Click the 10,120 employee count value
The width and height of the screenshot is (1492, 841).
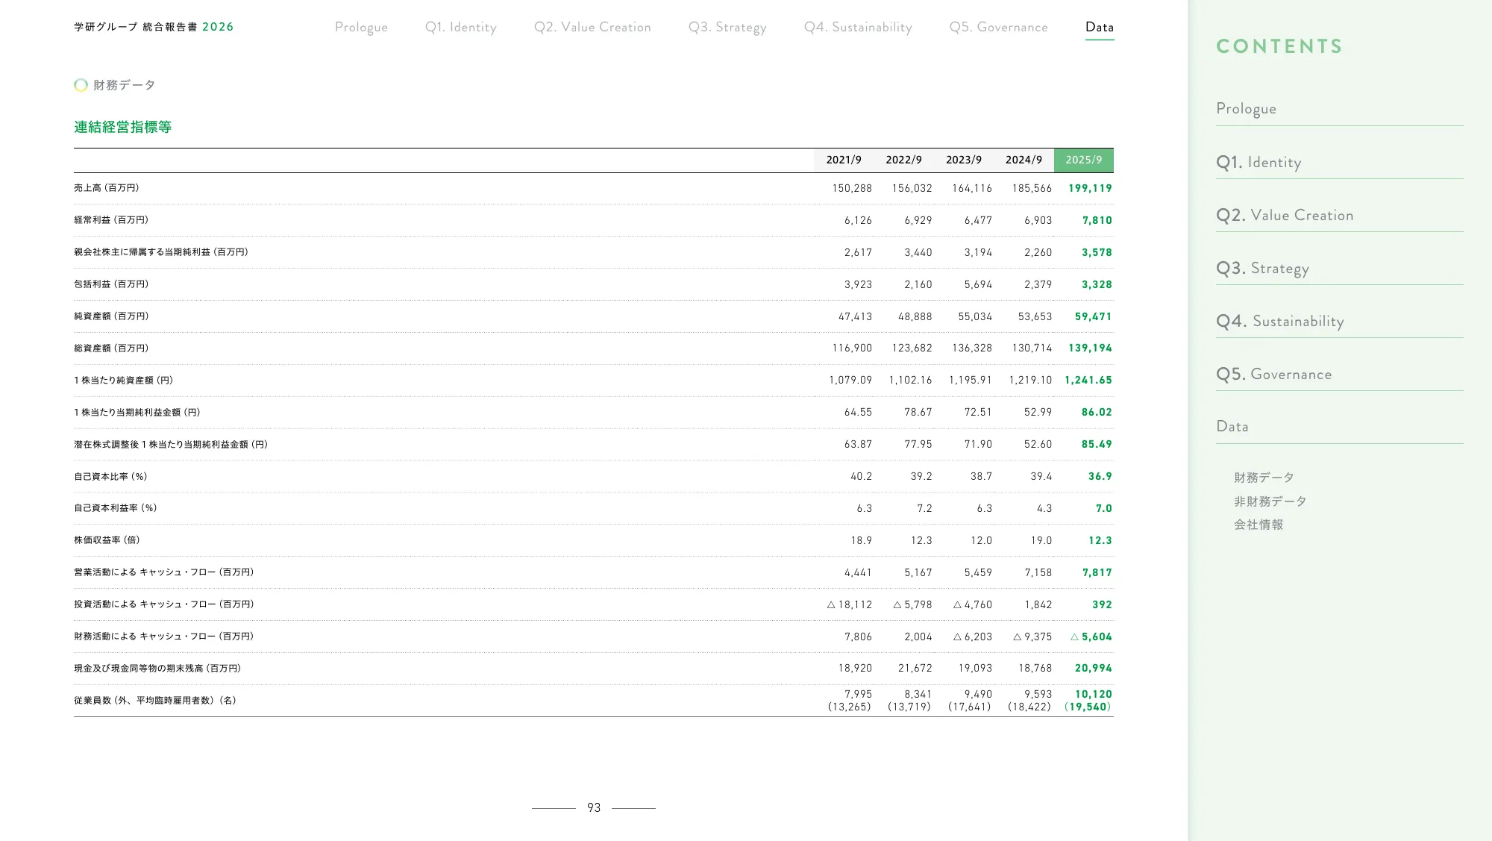click(1094, 694)
